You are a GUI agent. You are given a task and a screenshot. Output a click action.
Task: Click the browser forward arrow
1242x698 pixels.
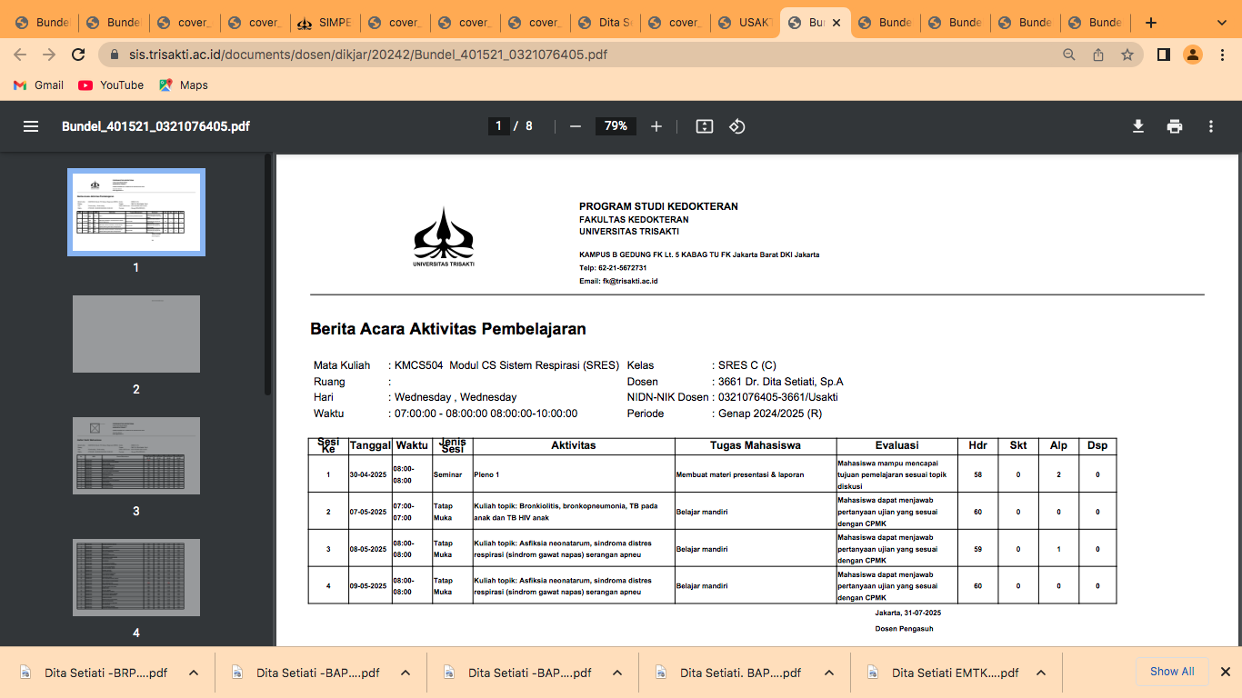click(49, 55)
